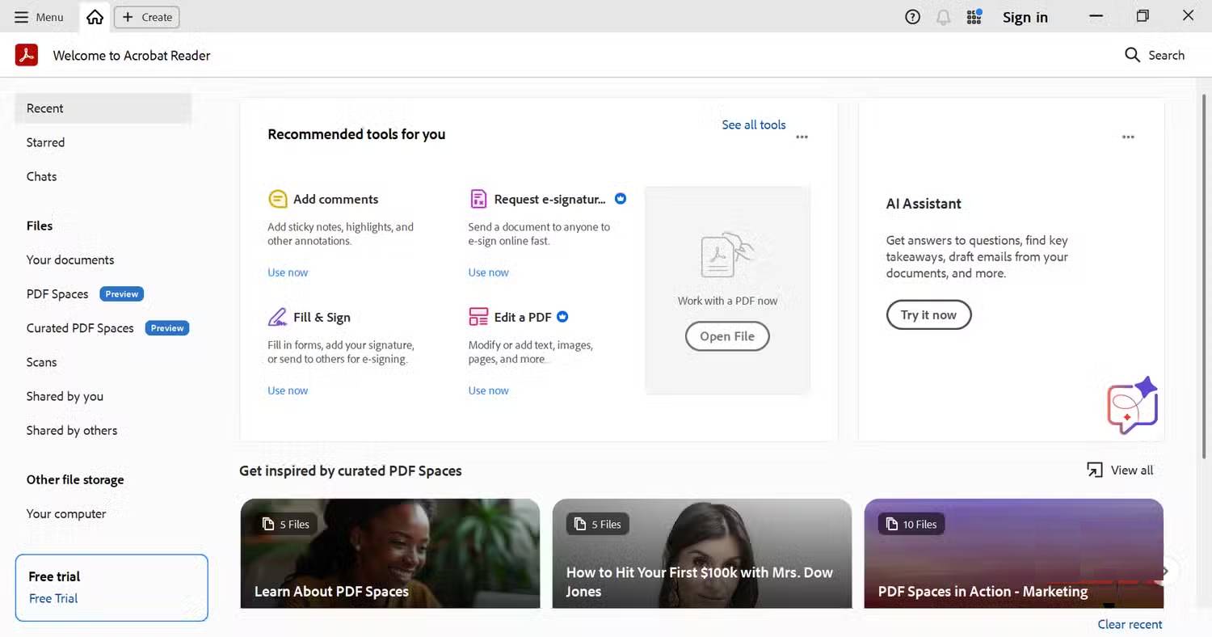Open AI Assistant card more options ellipsis
The width and height of the screenshot is (1212, 637).
click(1128, 137)
